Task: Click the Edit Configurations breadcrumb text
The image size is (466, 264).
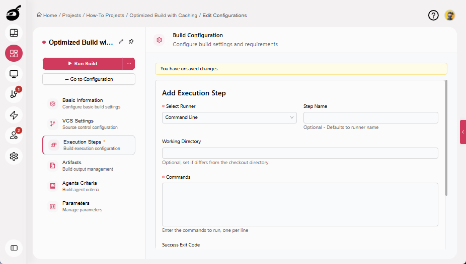Action: point(224,16)
